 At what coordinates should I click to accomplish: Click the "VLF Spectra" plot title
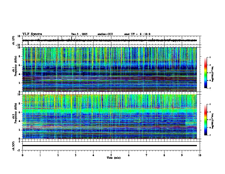[x=32, y=34]
